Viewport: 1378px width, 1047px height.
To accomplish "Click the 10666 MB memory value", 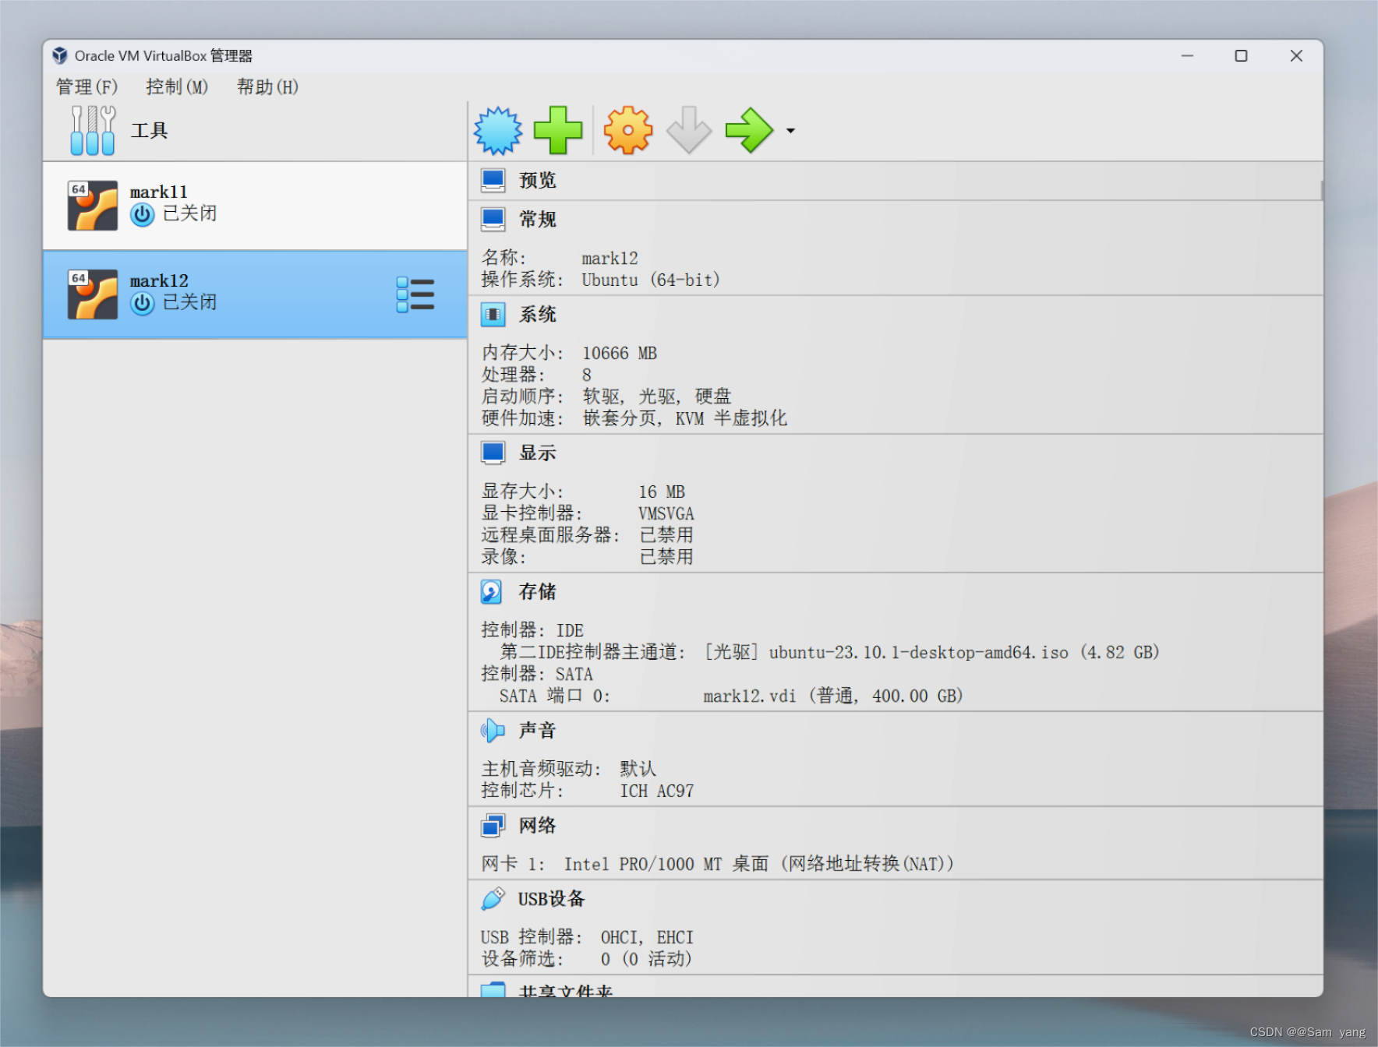I will (620, 354).
